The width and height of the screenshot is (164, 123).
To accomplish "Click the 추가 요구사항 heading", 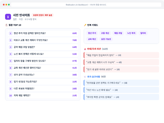I will pos(94,77).
